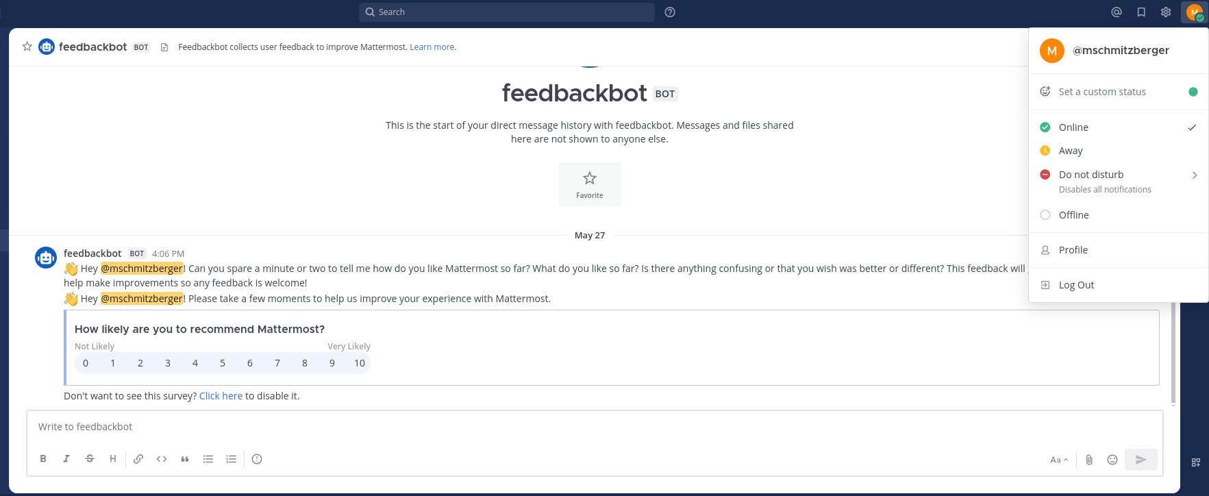Set status to Offline
This screenshot has height=496, width=1209.
coord(1119,215)
